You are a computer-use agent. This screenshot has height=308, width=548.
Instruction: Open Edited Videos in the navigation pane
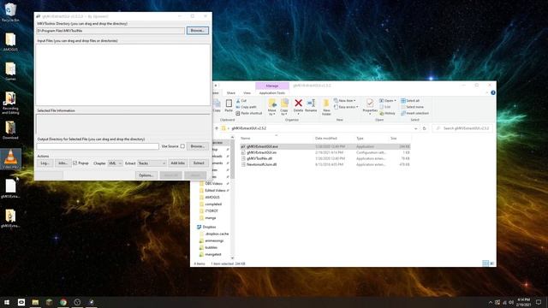(x=215, y=191)
